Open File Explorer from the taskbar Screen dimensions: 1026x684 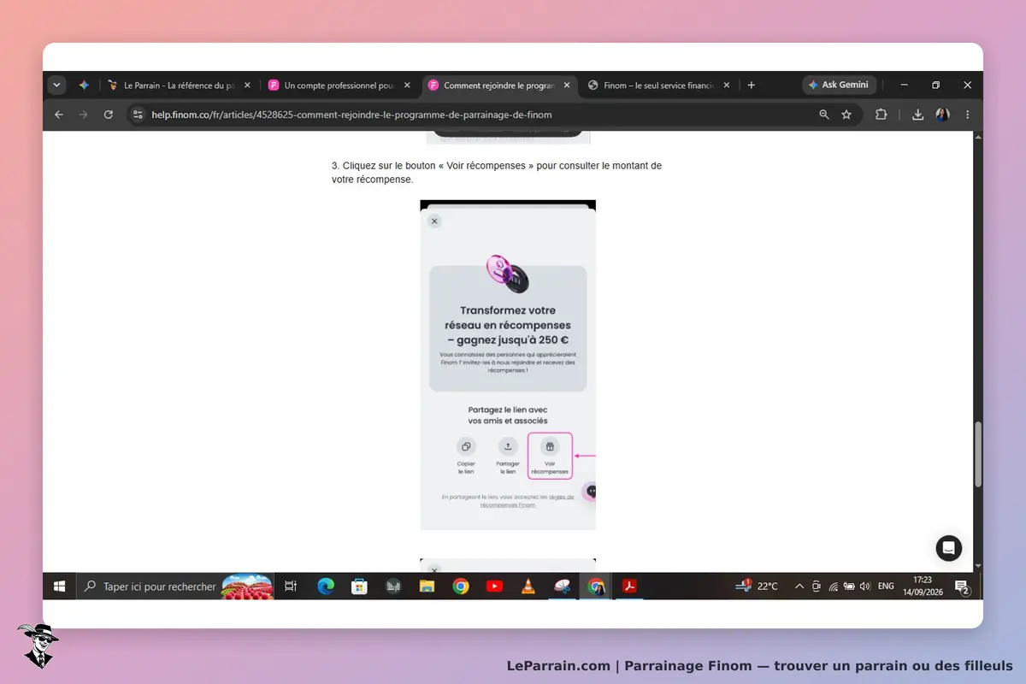tap(427, 587)
